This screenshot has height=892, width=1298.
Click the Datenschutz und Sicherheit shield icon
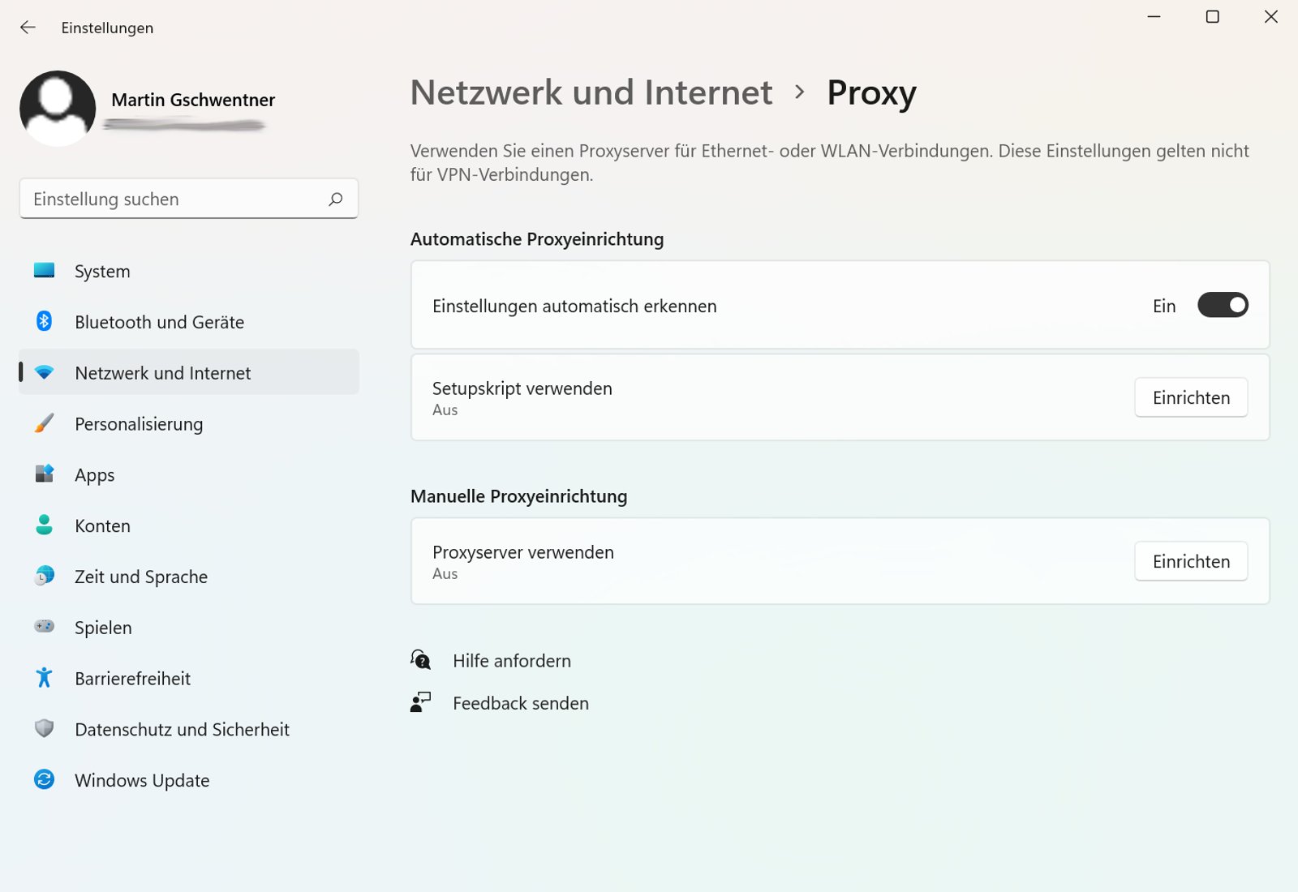point(44,728)
